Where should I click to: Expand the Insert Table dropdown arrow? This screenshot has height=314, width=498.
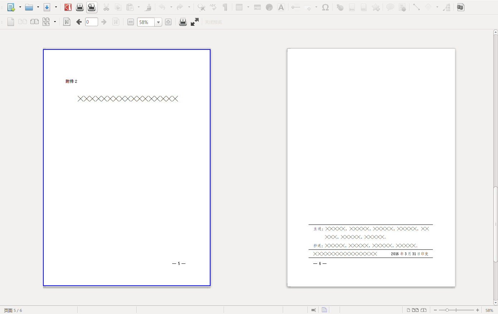(248, 7)
